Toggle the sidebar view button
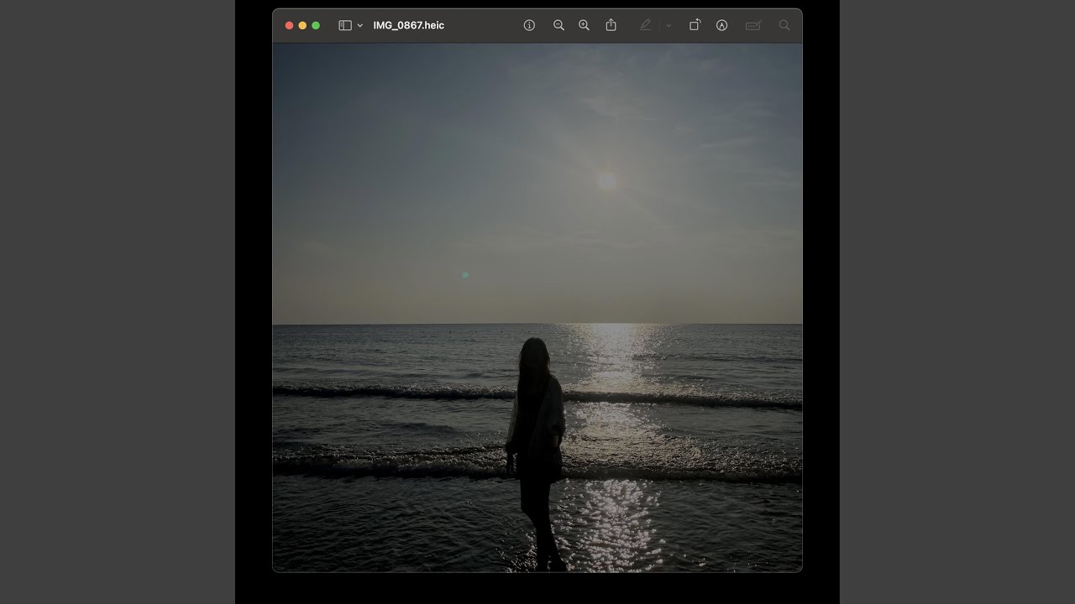Image resolution: width=1075 pixels, height=604 pixels. coord(344,25)
